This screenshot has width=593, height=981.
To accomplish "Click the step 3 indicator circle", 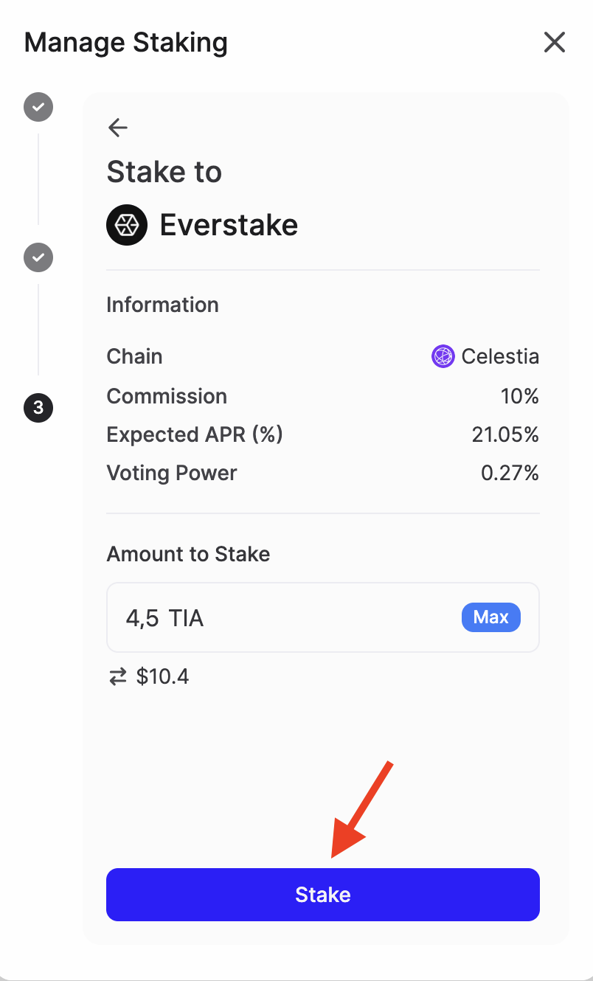I will pyautogui.click(x=38, y=408).
